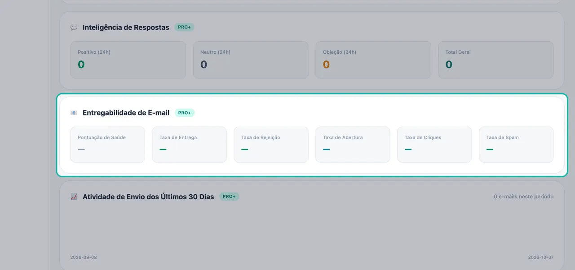Click the PRO+ badge next to Atividade de Envio
Viewport: 575px width, 270px height.
pyautogui.click(x=229, y=197)
